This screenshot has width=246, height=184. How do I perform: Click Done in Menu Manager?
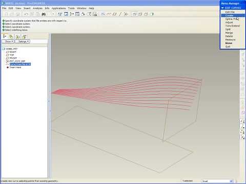pos(229,43)
